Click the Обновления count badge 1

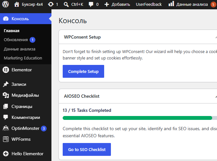coord(32,40)
